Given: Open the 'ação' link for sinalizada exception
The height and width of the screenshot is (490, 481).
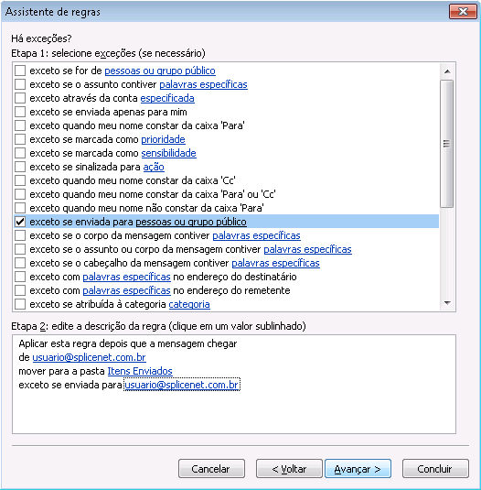Looking at the screenshot, I should pyautogui.click(x=154, y=167).
